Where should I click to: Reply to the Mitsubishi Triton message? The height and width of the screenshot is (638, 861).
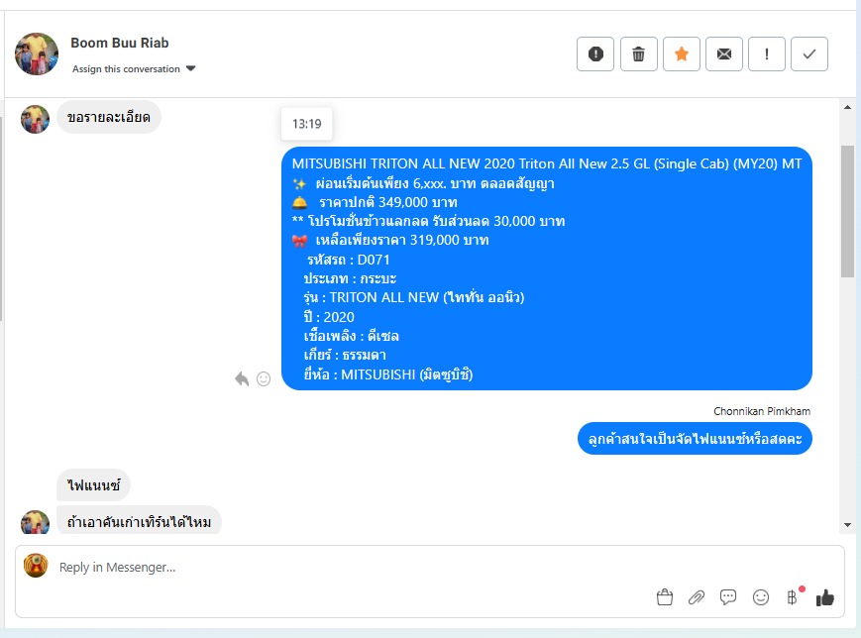[242, 378]
